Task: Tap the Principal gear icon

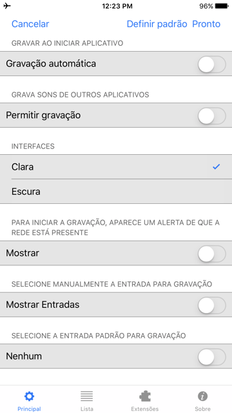Action: click(29, 396)
